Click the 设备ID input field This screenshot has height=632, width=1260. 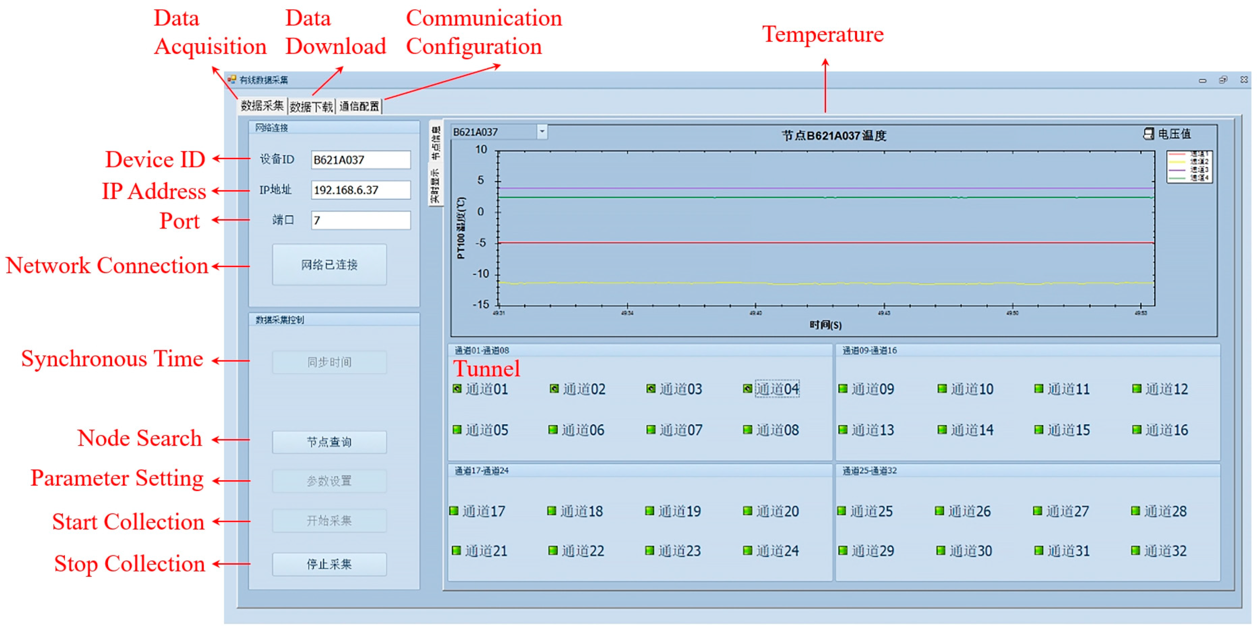coord(361,159)
